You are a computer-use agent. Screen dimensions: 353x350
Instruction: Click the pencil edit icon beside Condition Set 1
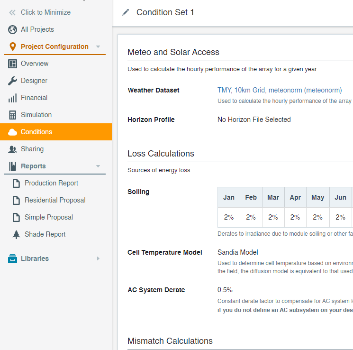point(126,12)
